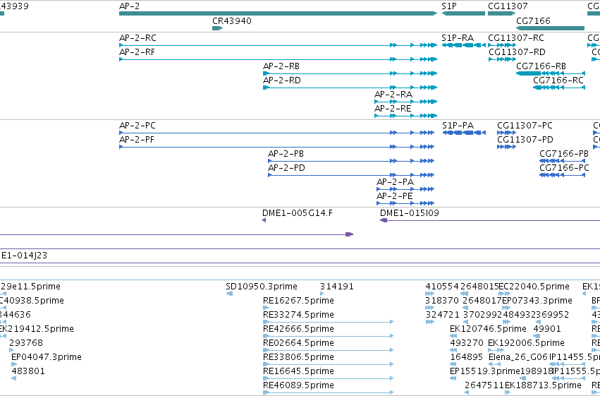Select polypeptide AP-2-PA
Image resolution: width=600 pixels, height=396 pixels.
pos(396,182)
